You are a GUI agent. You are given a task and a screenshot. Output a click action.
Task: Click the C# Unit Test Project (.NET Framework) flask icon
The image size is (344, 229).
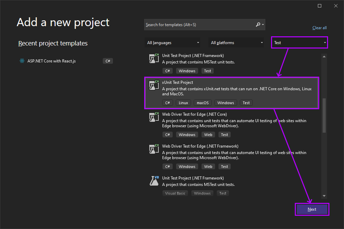154,58
